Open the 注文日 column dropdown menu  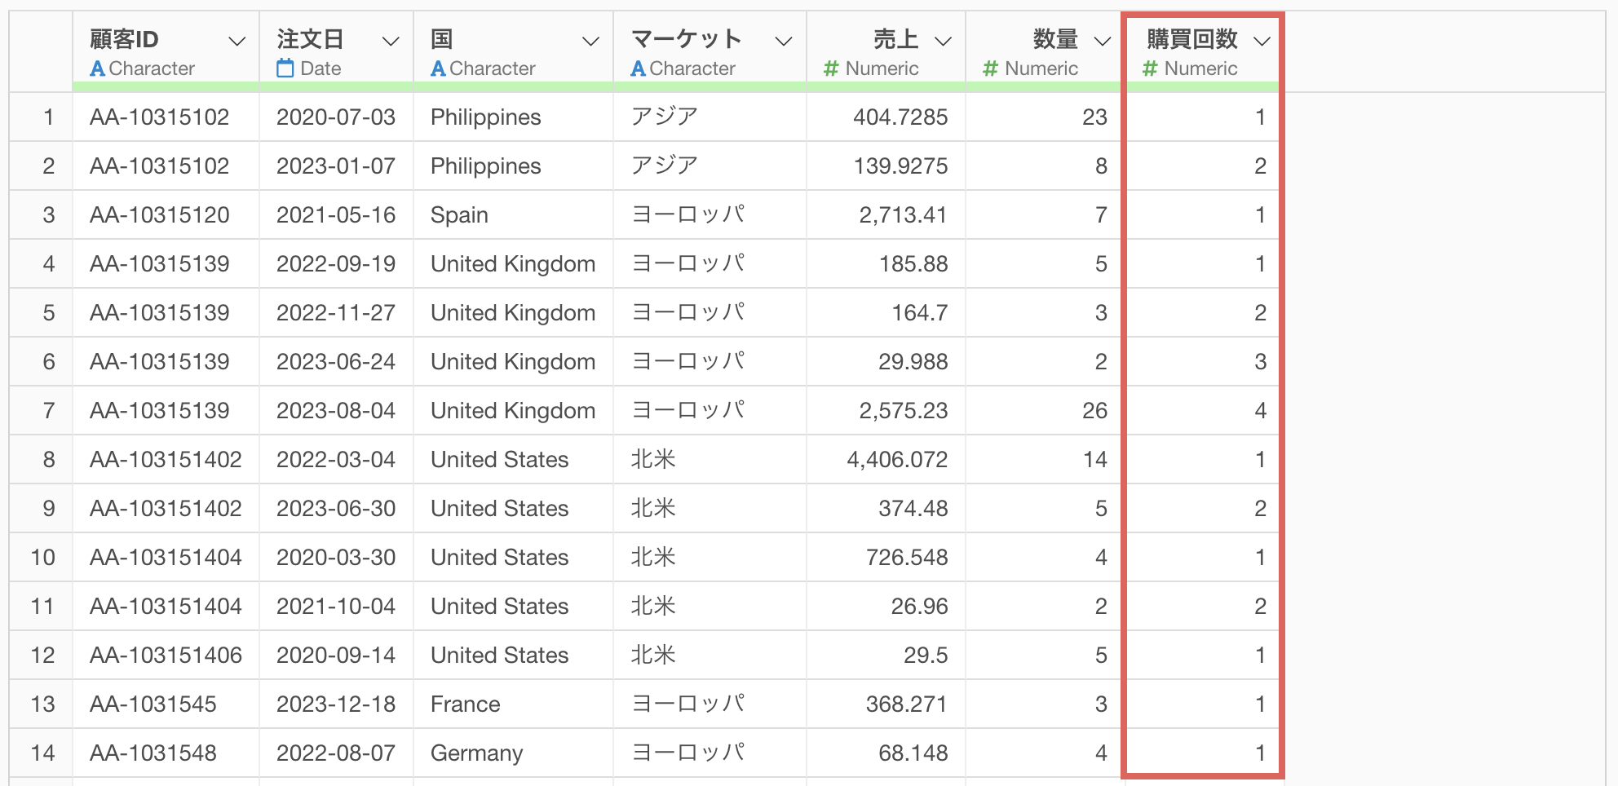tap(391, 42)
